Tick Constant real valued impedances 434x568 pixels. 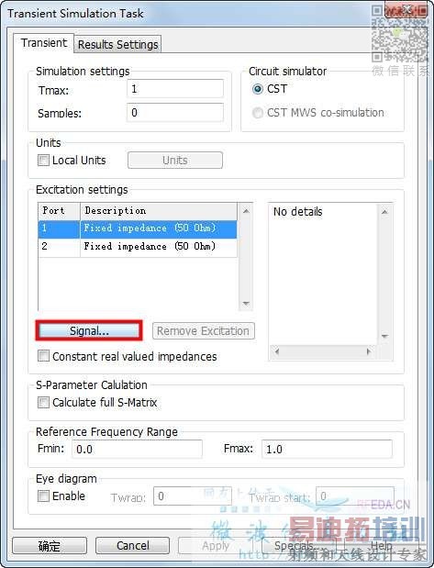43,356
